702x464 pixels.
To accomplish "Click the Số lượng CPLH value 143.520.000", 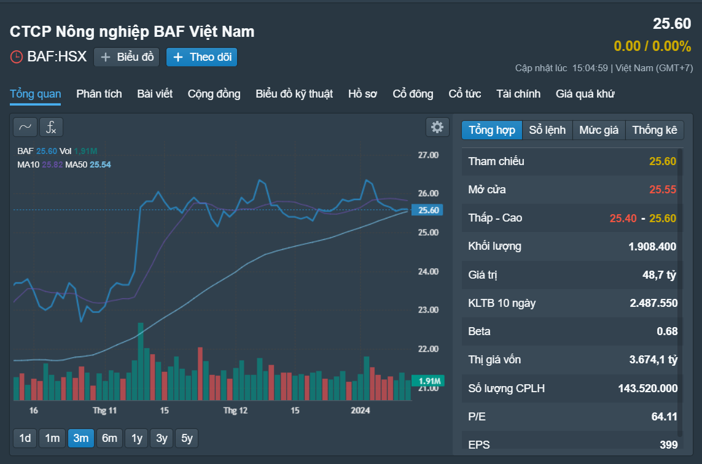I will coord(648,389).
